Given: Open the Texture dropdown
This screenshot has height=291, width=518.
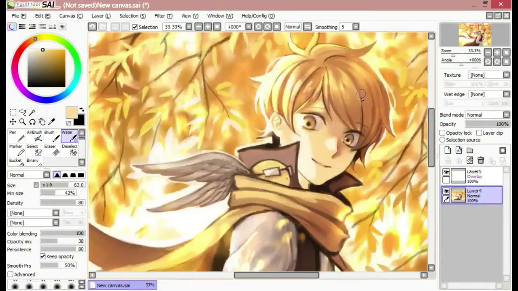Looking at the screenshot, I should tap(489, 75).
